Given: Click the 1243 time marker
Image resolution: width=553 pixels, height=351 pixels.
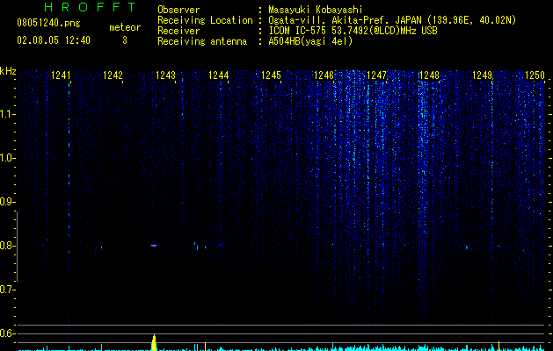Looking at the screenshot, I should point(165,75).
